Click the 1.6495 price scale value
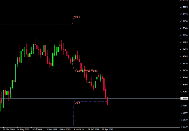Image resolution: width=189 pixels, height=131 pixels. [x=184, y=49]
